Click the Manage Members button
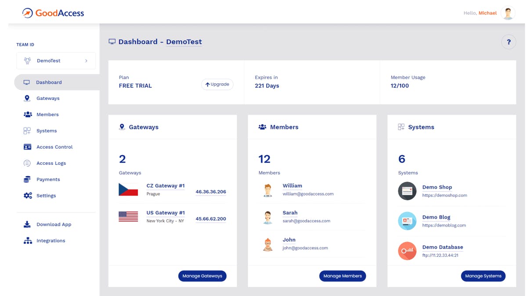 (x=343, y=276)
